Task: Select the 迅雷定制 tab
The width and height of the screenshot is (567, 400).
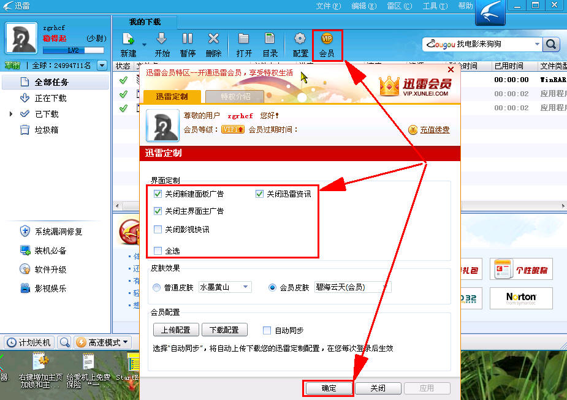Action: point(172,97)
